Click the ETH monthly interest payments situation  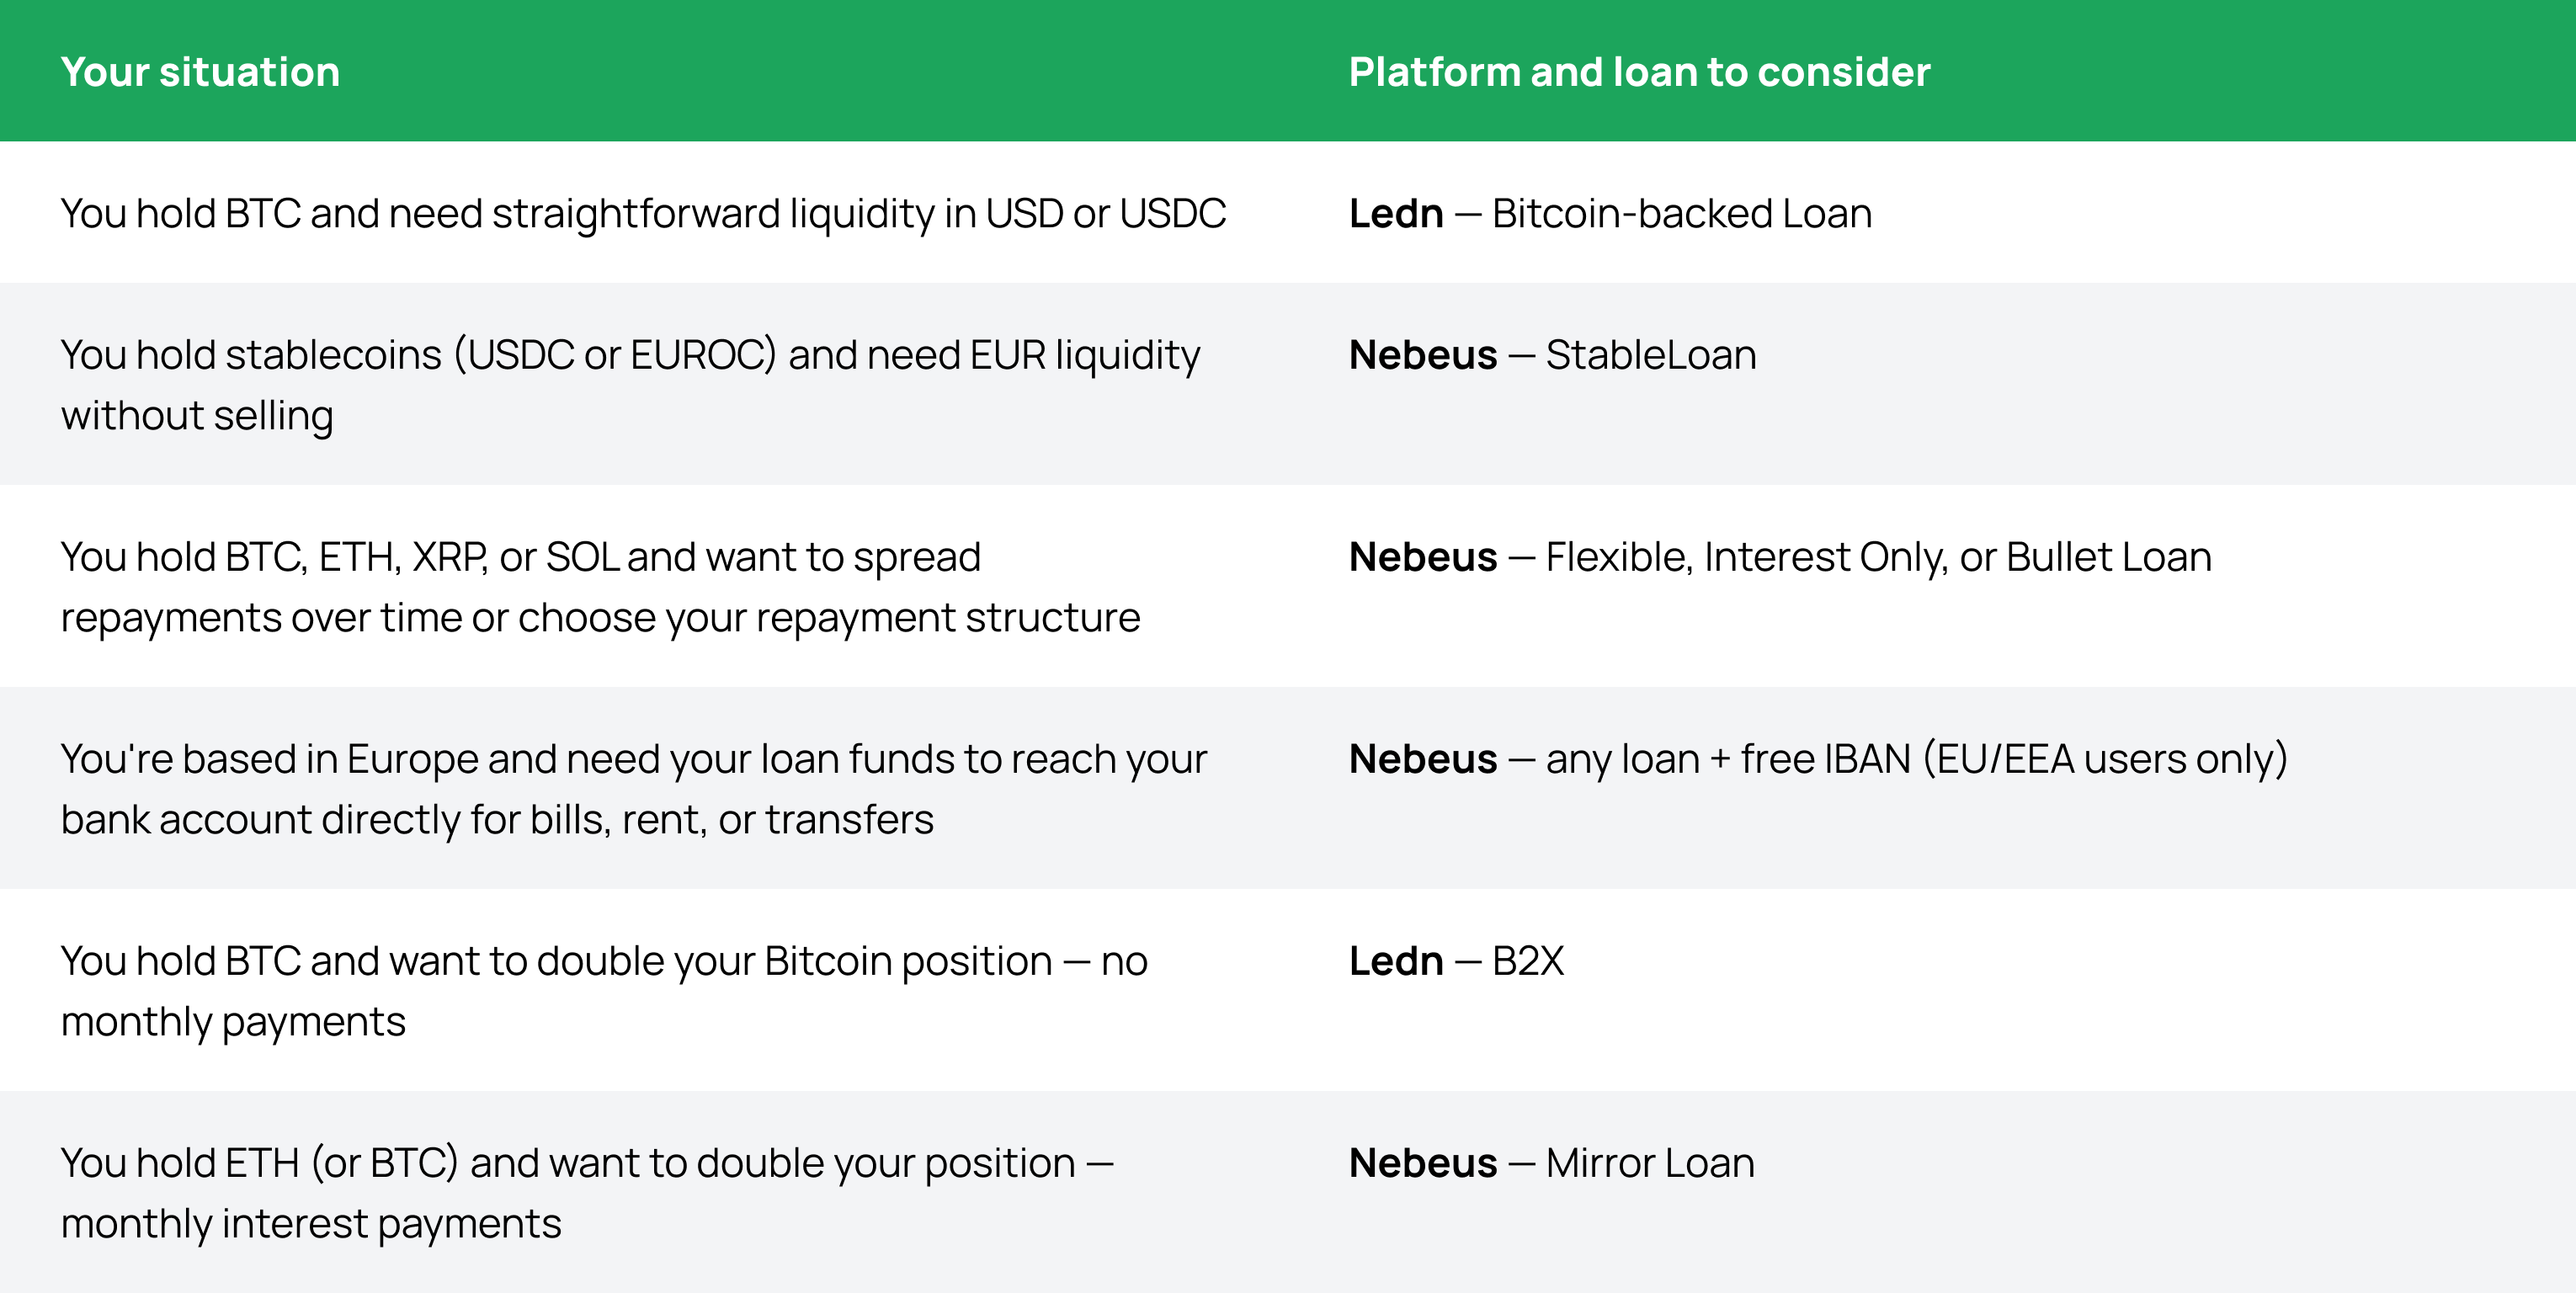coord(587,1193)
